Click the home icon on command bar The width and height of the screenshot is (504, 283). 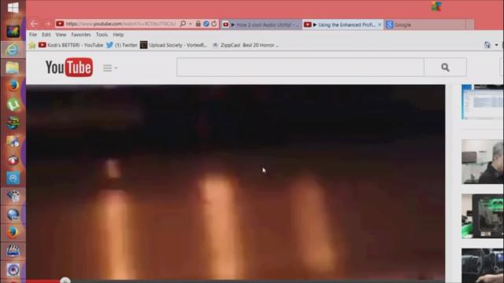pos(487,46)
